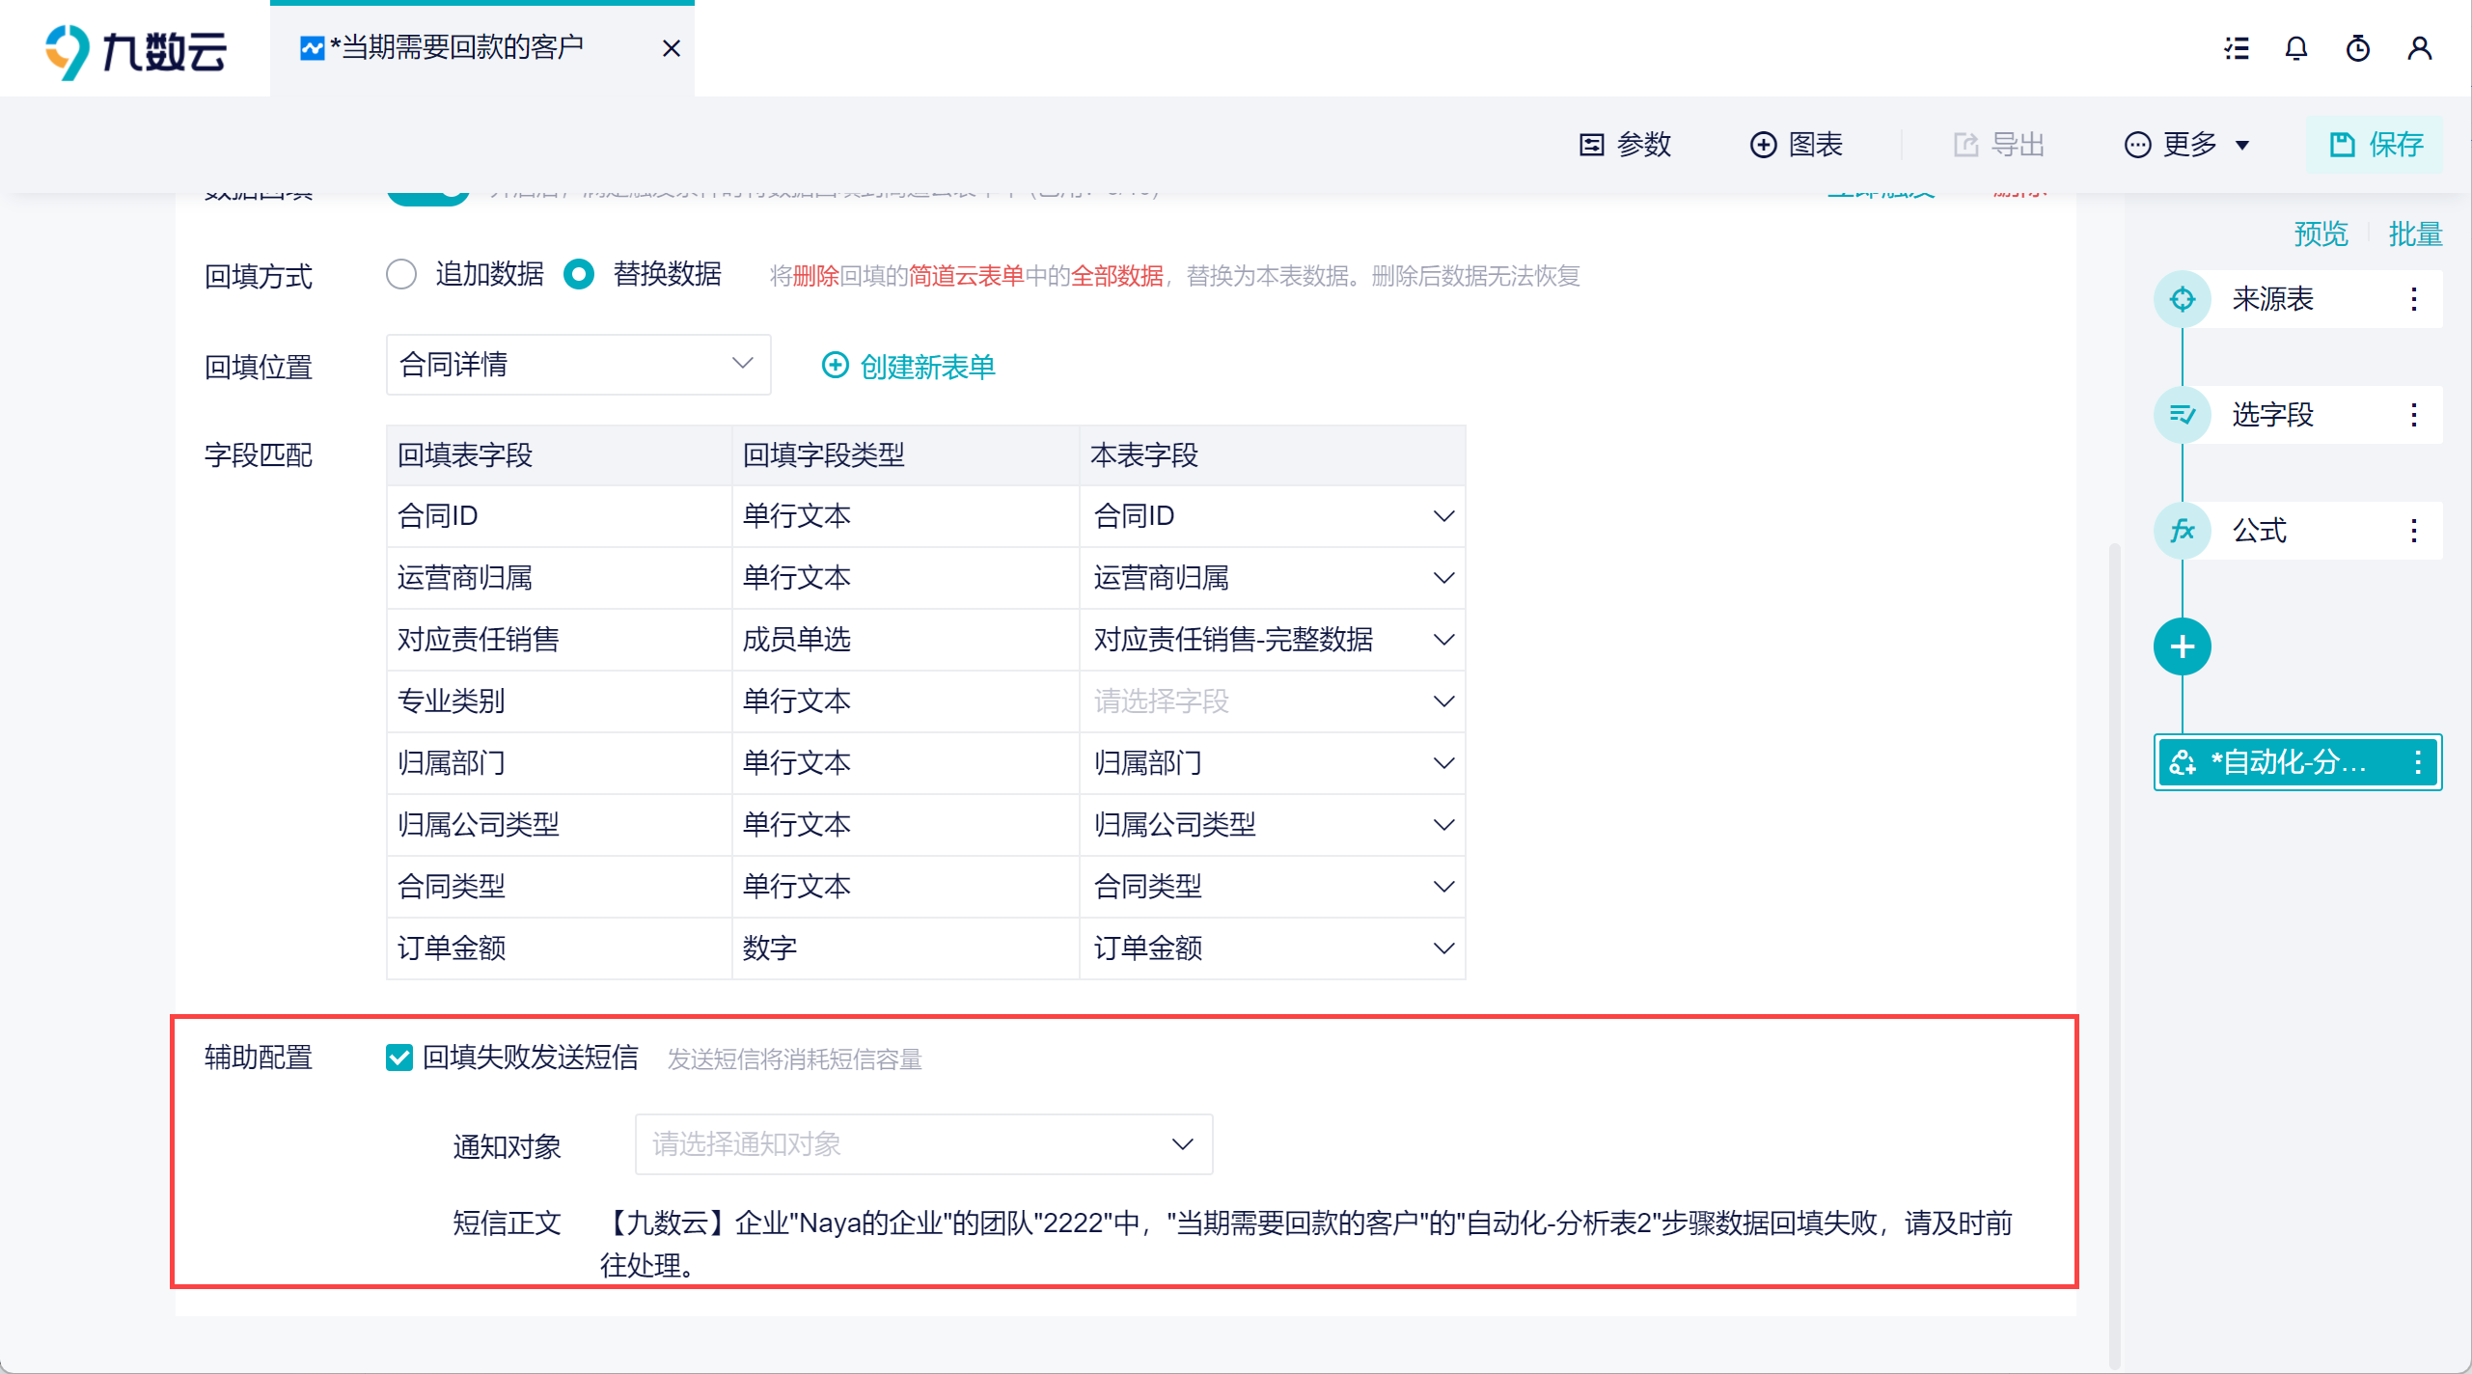The image size is (2472, 1374).
Task: Select the 公式 fx step icon
Action: tap(2182, 531)
